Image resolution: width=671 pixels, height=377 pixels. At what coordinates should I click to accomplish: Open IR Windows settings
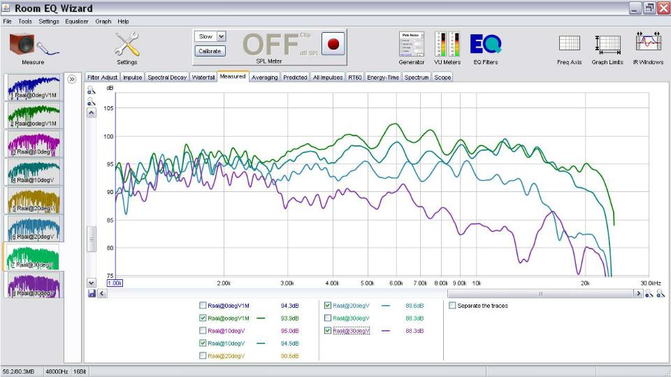648,43
